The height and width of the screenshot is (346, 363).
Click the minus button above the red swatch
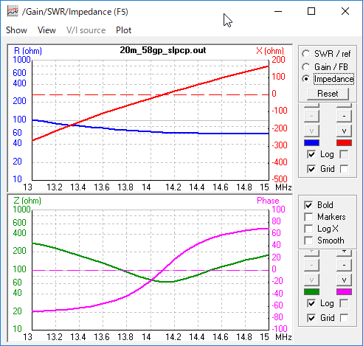pos(344,116)
